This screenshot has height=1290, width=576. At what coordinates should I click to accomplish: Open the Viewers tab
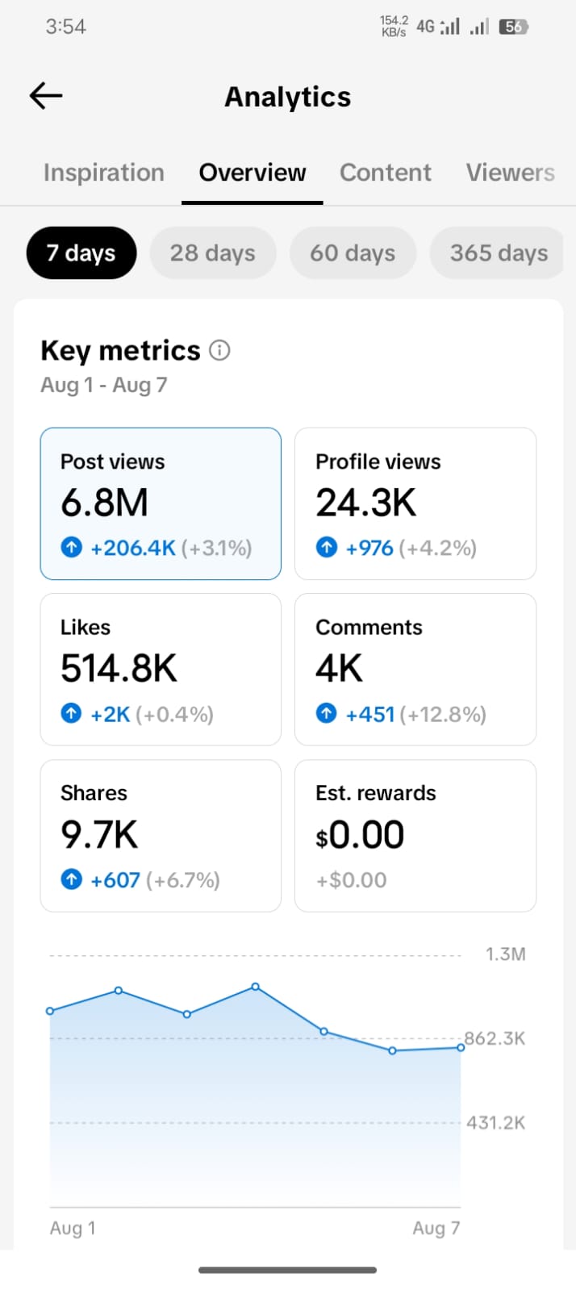point(511,173)
